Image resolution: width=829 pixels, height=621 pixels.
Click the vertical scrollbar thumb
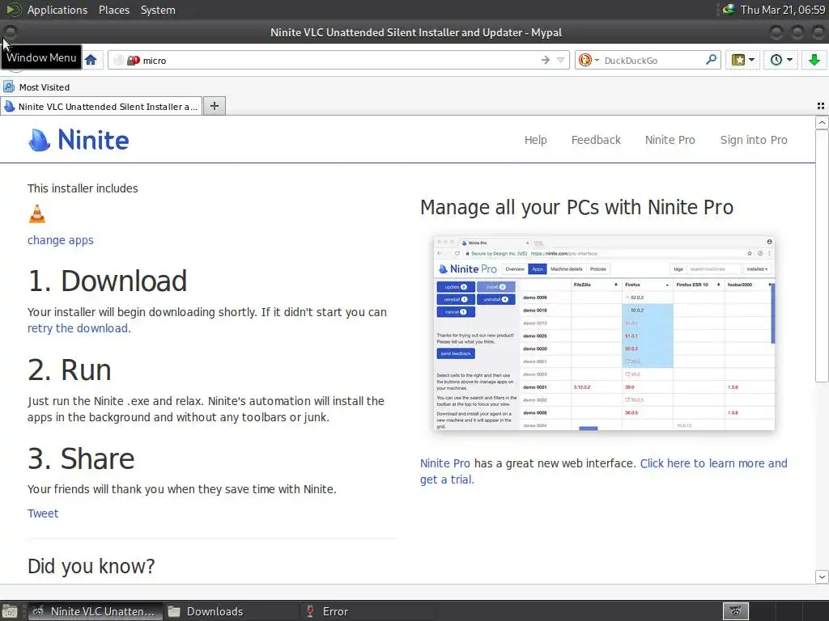822,256
